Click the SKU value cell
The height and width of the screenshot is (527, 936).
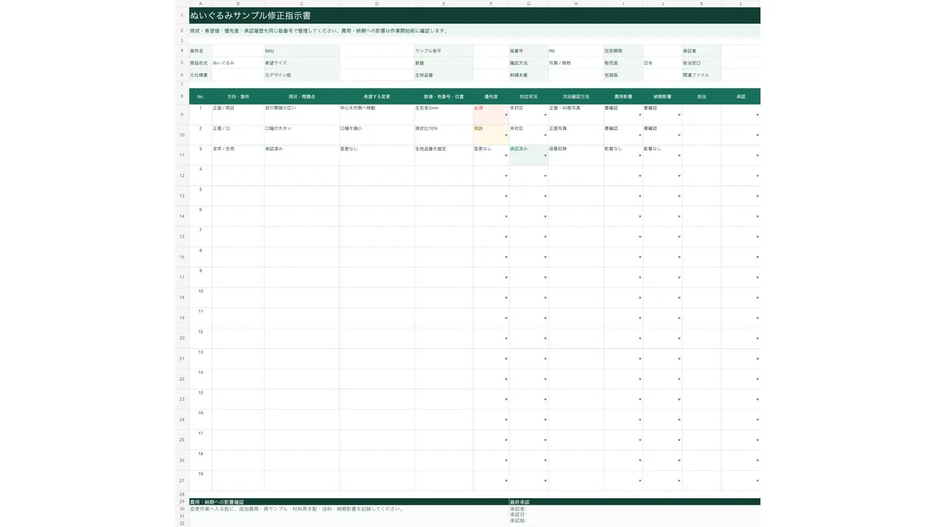(377, 51)
